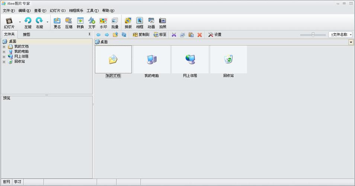Open the 水印 watermark tool

[103, 23]
